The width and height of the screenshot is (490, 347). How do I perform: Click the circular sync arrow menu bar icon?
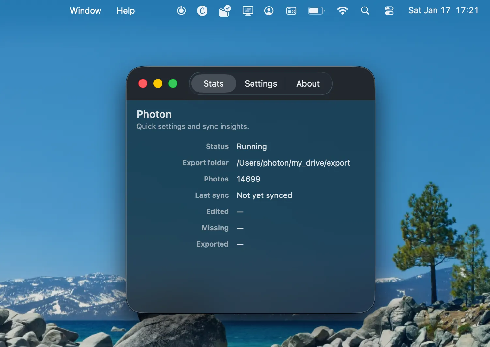click(x=181, y=11)
